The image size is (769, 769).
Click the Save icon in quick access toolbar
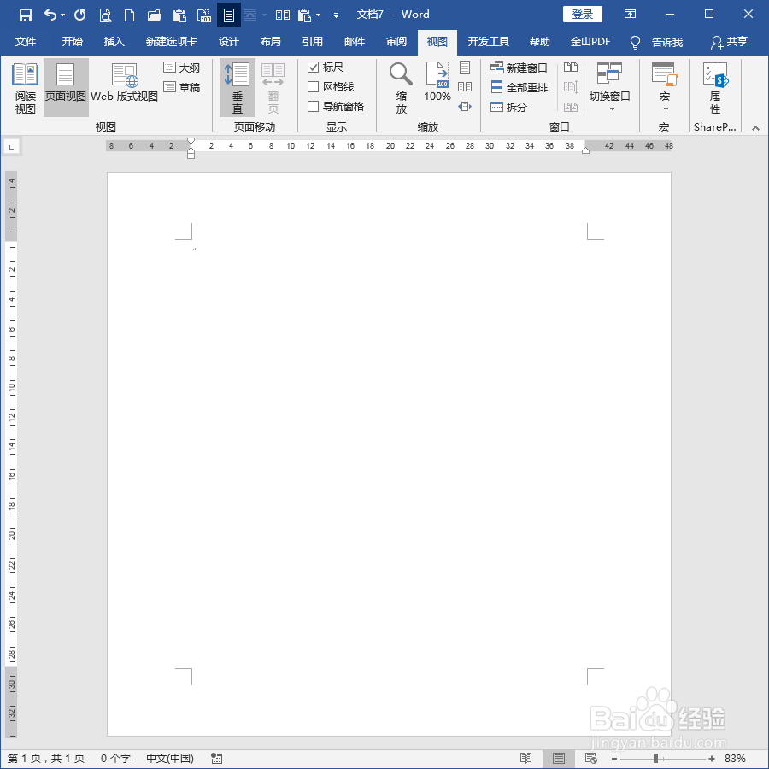coord(25,15)
